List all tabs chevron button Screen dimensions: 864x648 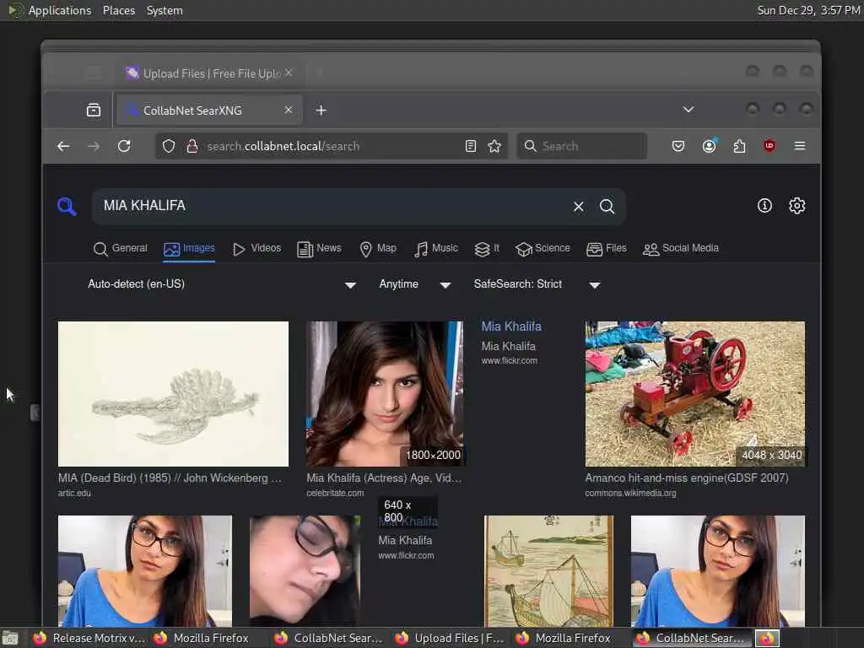click(x=688, y=110)
